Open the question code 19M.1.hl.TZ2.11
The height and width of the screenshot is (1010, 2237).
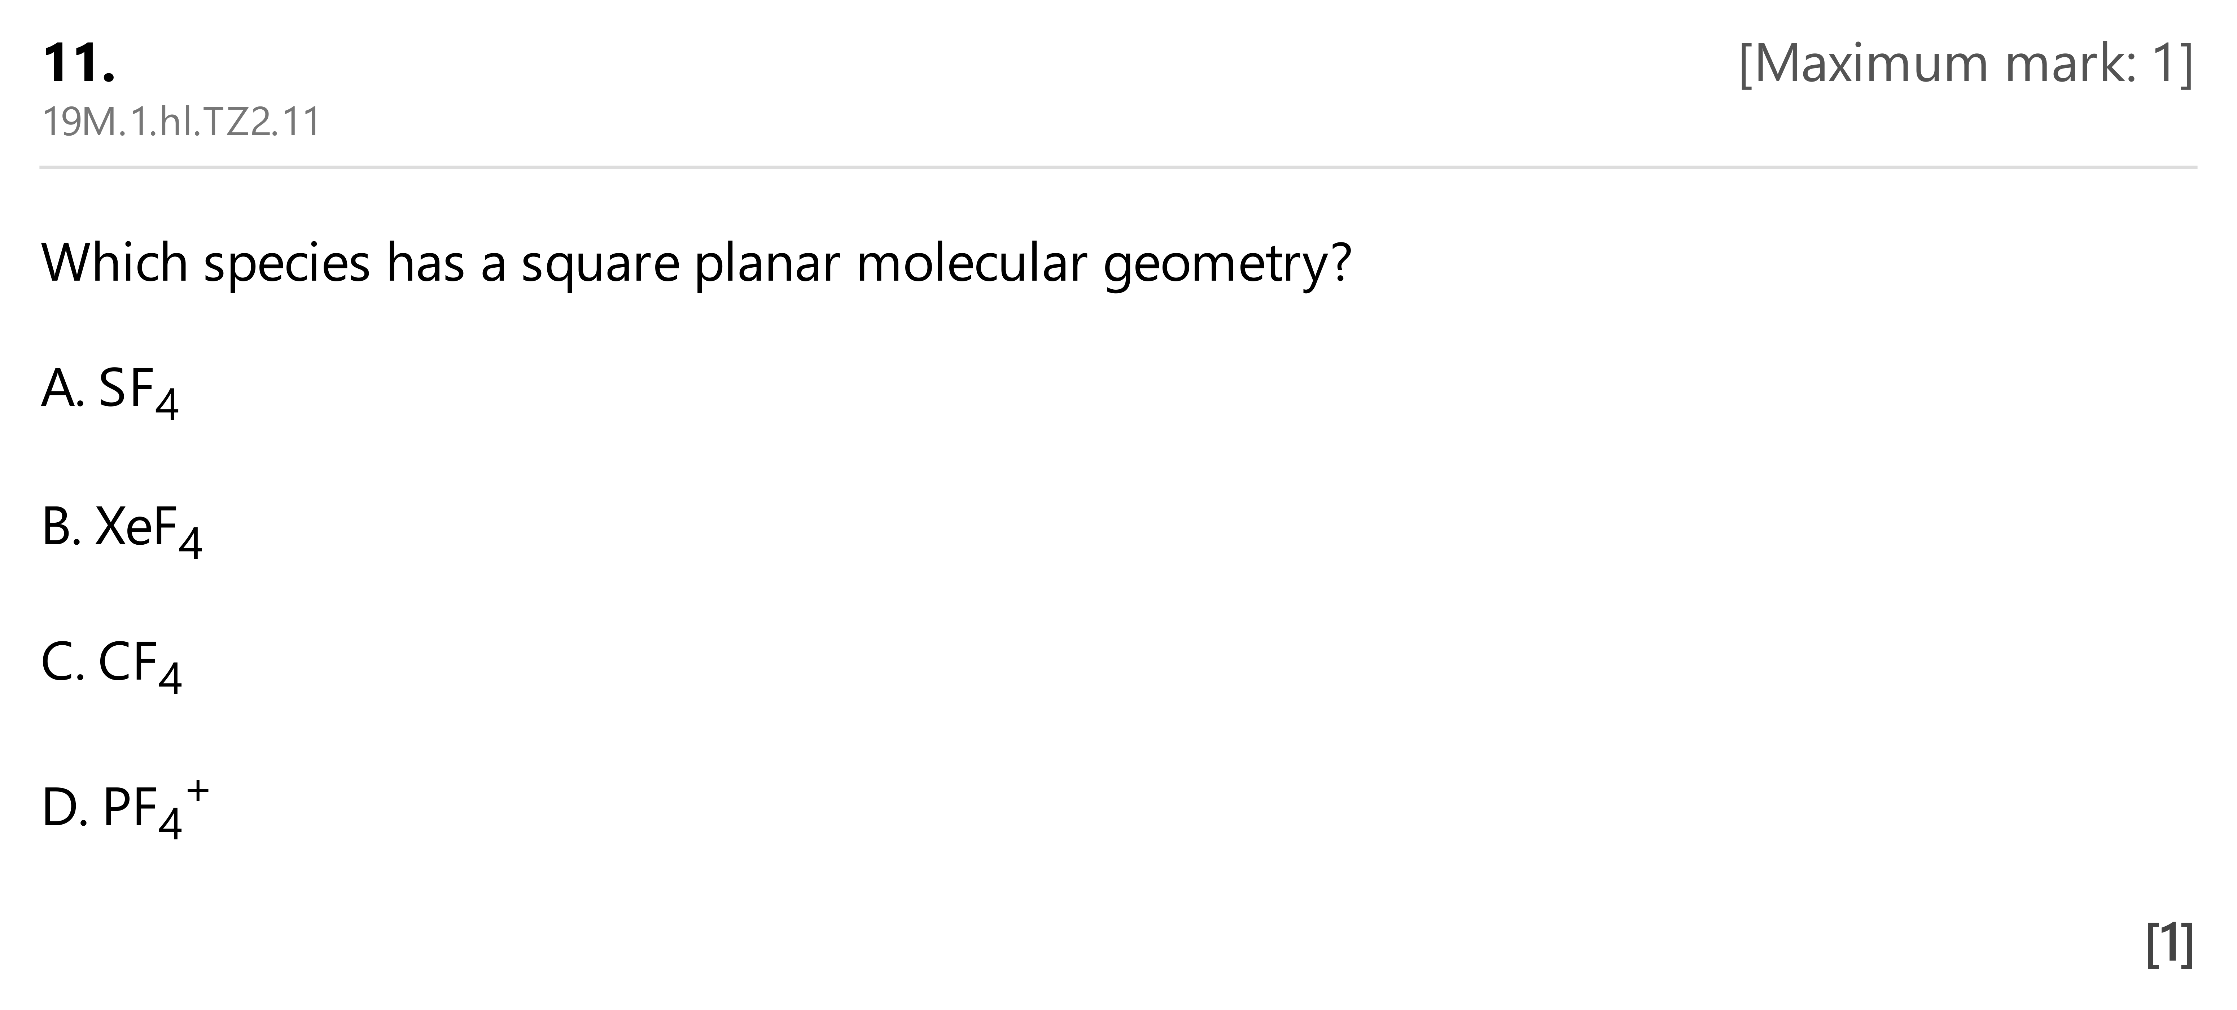[181, 122]
